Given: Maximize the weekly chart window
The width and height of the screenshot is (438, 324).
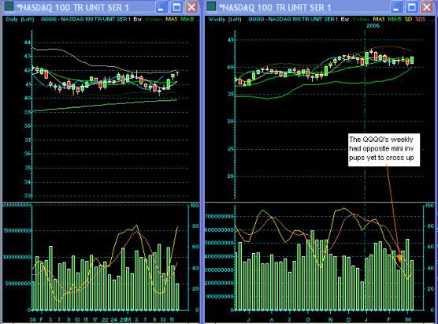Looking at the screenshot, I should click(411, 7).
